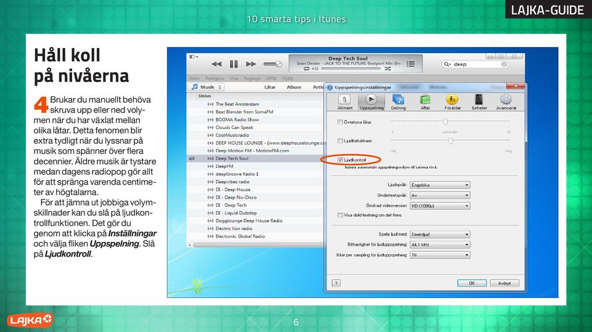592x332 pixels.
Task: Open the Allmänt preferences pane
Action: point(344,102)
